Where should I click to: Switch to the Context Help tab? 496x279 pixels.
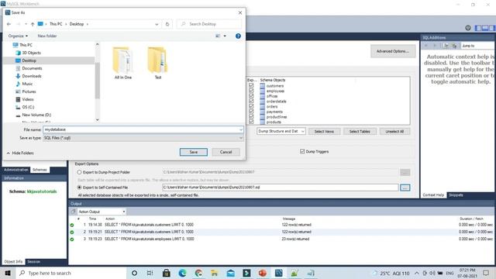coord(433,195)
